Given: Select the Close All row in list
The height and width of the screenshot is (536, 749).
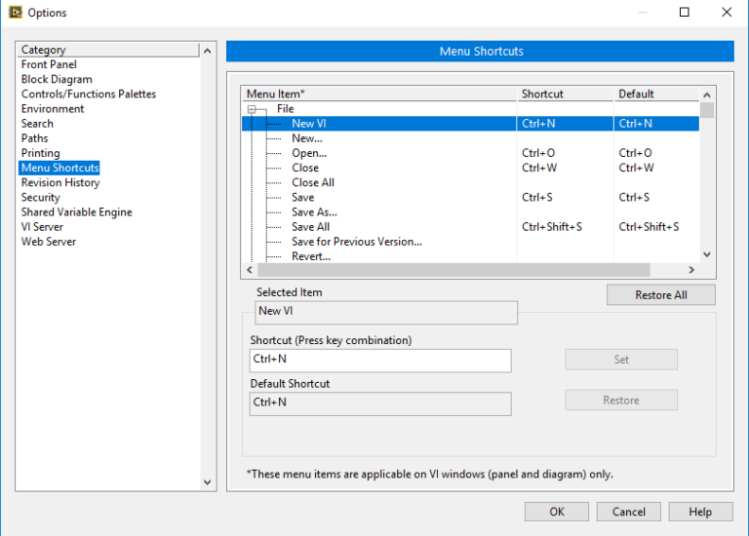Looking at the screenshot, I should (313, 182).
